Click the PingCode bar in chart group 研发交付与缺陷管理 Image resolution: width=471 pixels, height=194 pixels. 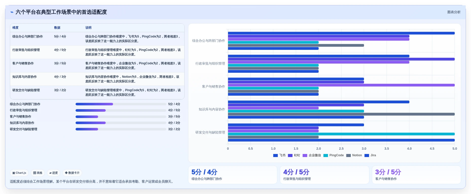coord(341,134)
